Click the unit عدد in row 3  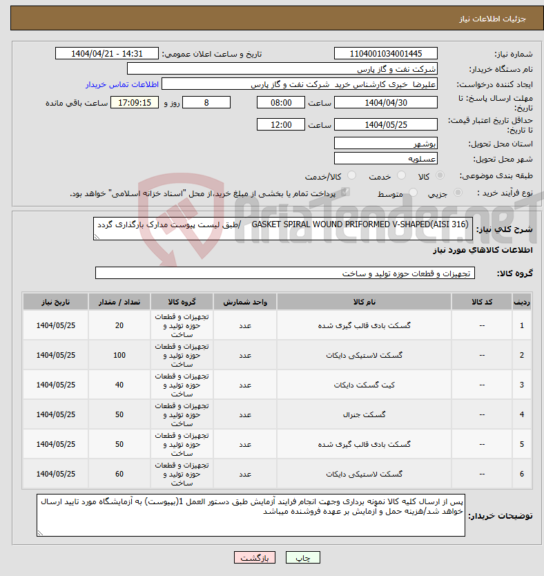(x=245, y=385)
